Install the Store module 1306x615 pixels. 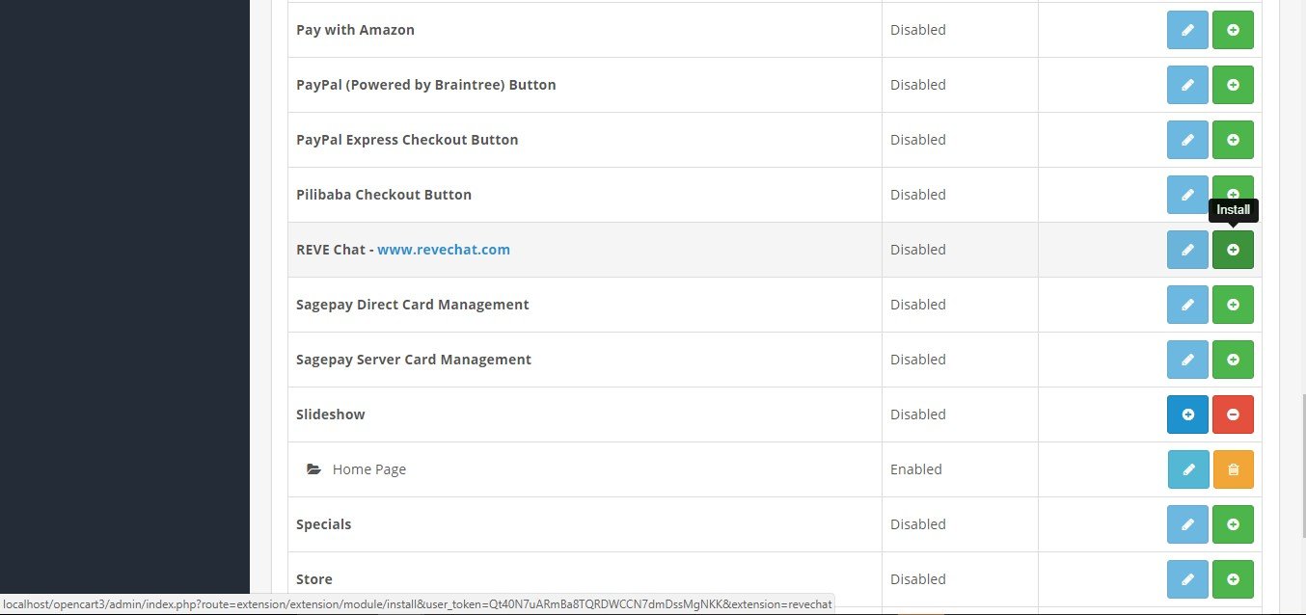[x=1233, y=579]
